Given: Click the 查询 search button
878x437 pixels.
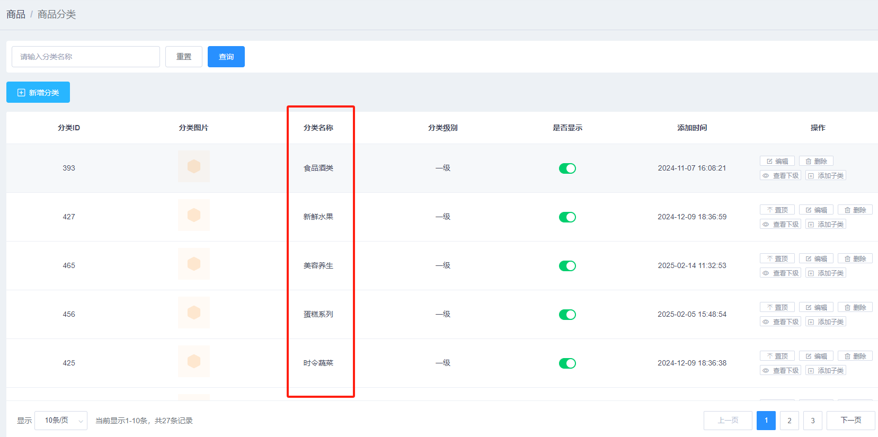Looking at the screenshot, I should [226, 57].
